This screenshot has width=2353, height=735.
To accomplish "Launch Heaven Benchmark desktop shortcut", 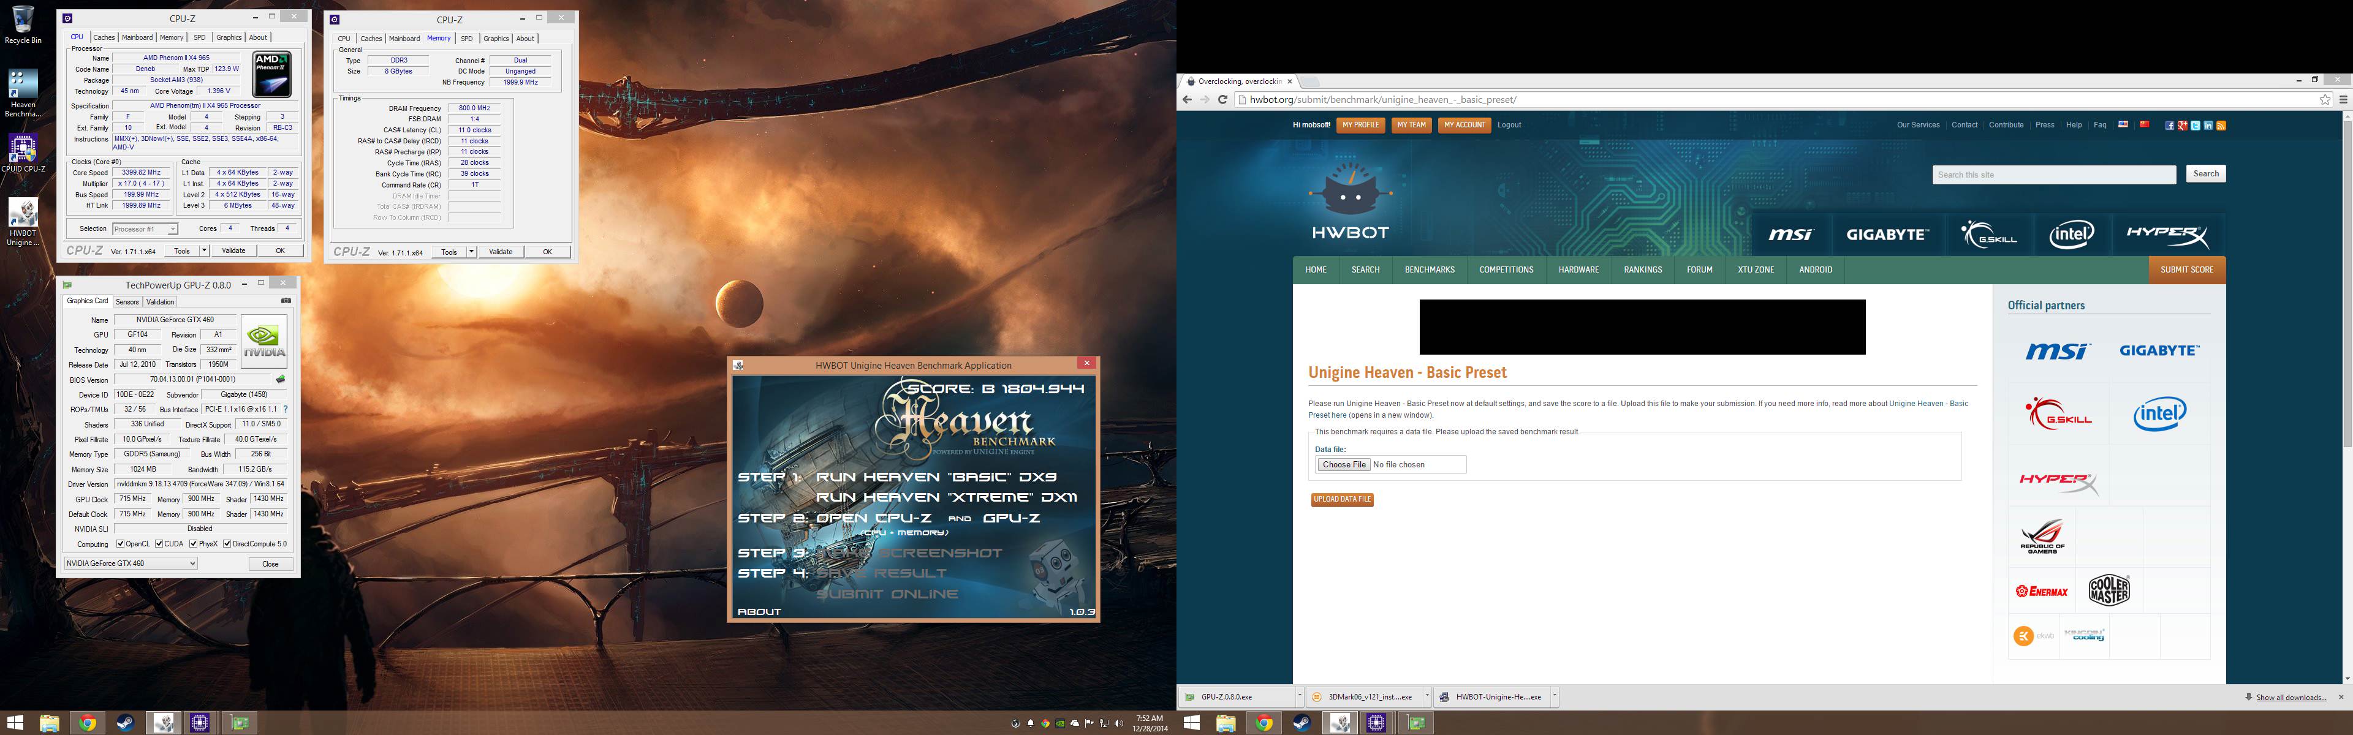I will pos(23,93).
